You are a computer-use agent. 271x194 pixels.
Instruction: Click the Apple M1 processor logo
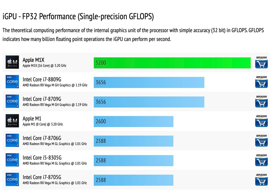(12, 121)
